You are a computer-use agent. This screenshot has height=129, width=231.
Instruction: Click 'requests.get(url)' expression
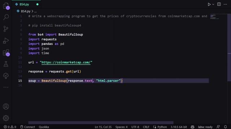pyautogui.click(x=65, y=72)
